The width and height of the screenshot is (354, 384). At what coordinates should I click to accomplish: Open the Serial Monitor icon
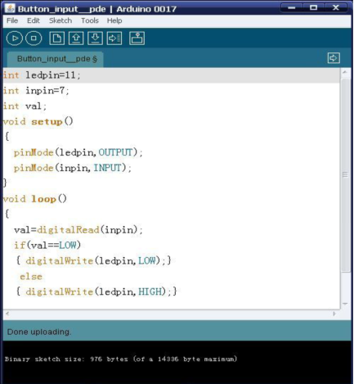137,38
